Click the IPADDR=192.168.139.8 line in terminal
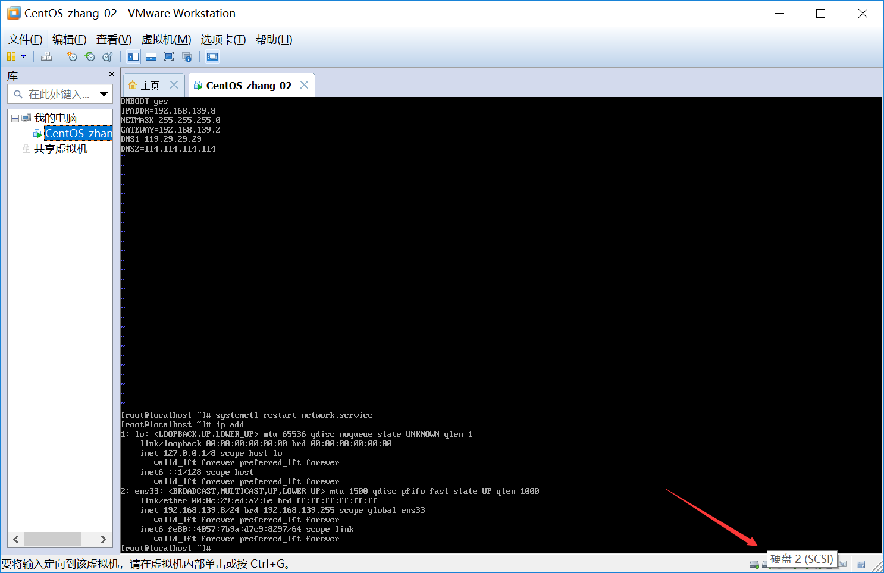Screen dimensions: 884x573 pos(168,111)
